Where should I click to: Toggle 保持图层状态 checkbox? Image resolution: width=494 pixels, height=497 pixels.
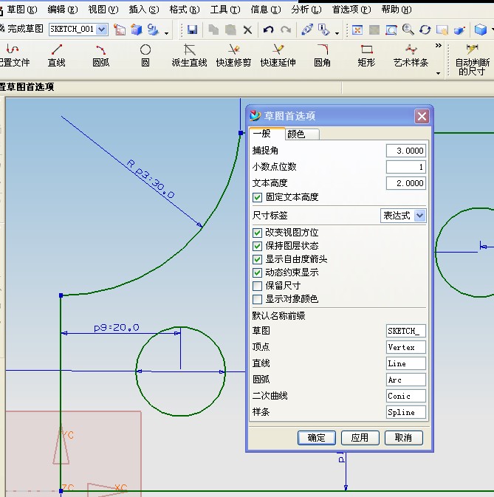coord(257,246)
